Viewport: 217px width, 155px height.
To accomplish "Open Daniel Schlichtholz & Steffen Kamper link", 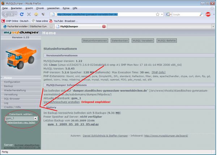I will click(105, 136).
